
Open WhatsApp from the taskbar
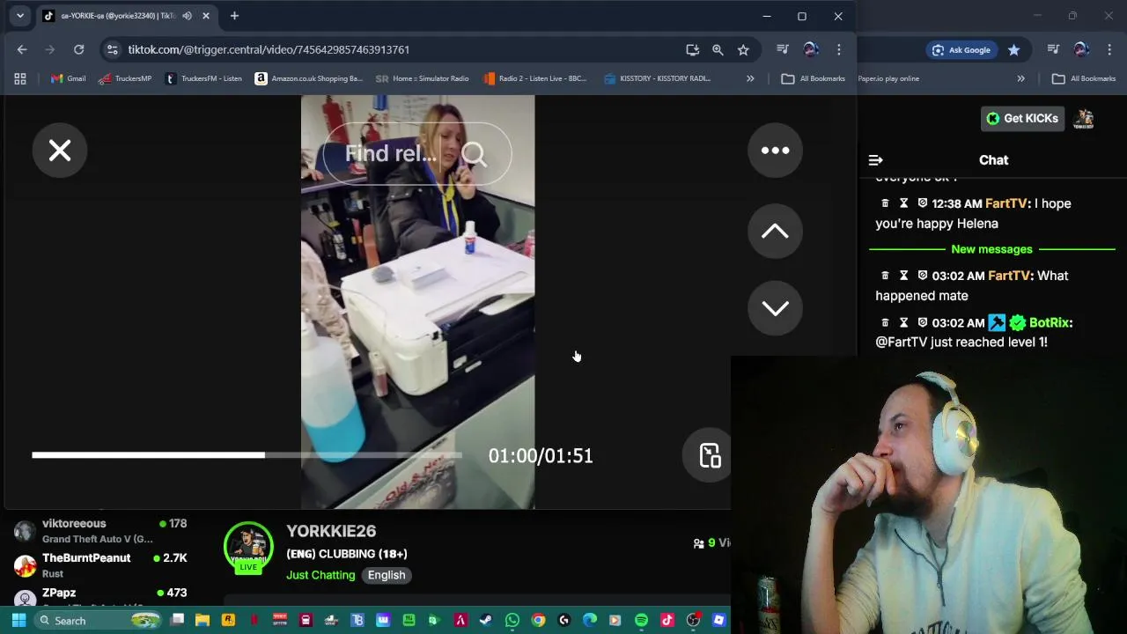pyautogui.click(x=512, y=621)
